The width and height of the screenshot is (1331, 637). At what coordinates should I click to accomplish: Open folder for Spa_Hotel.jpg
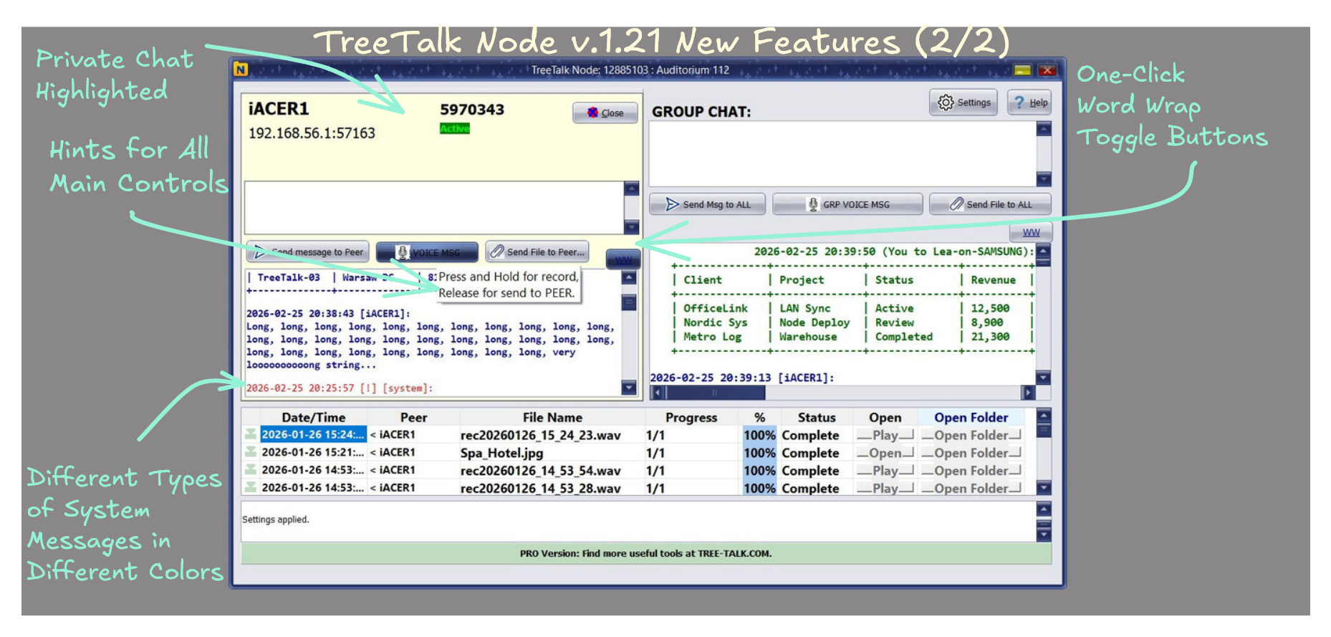coord(971,453)
